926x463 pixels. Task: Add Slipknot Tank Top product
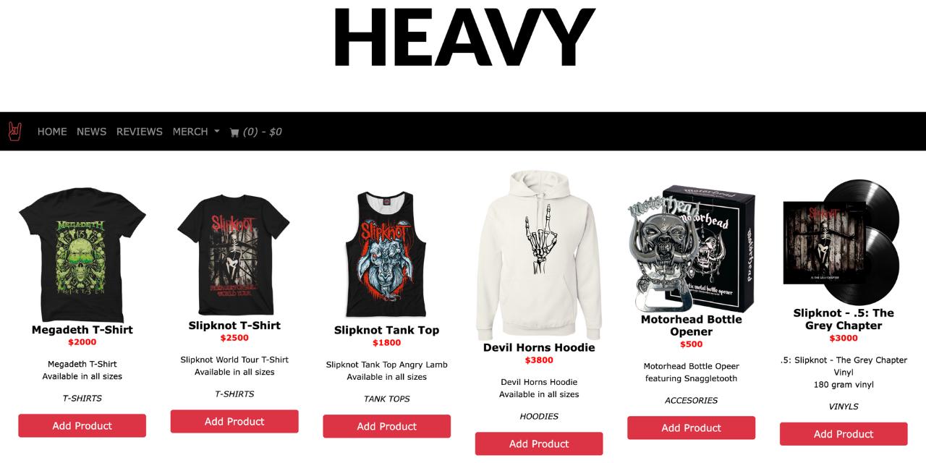click(387, 427)
